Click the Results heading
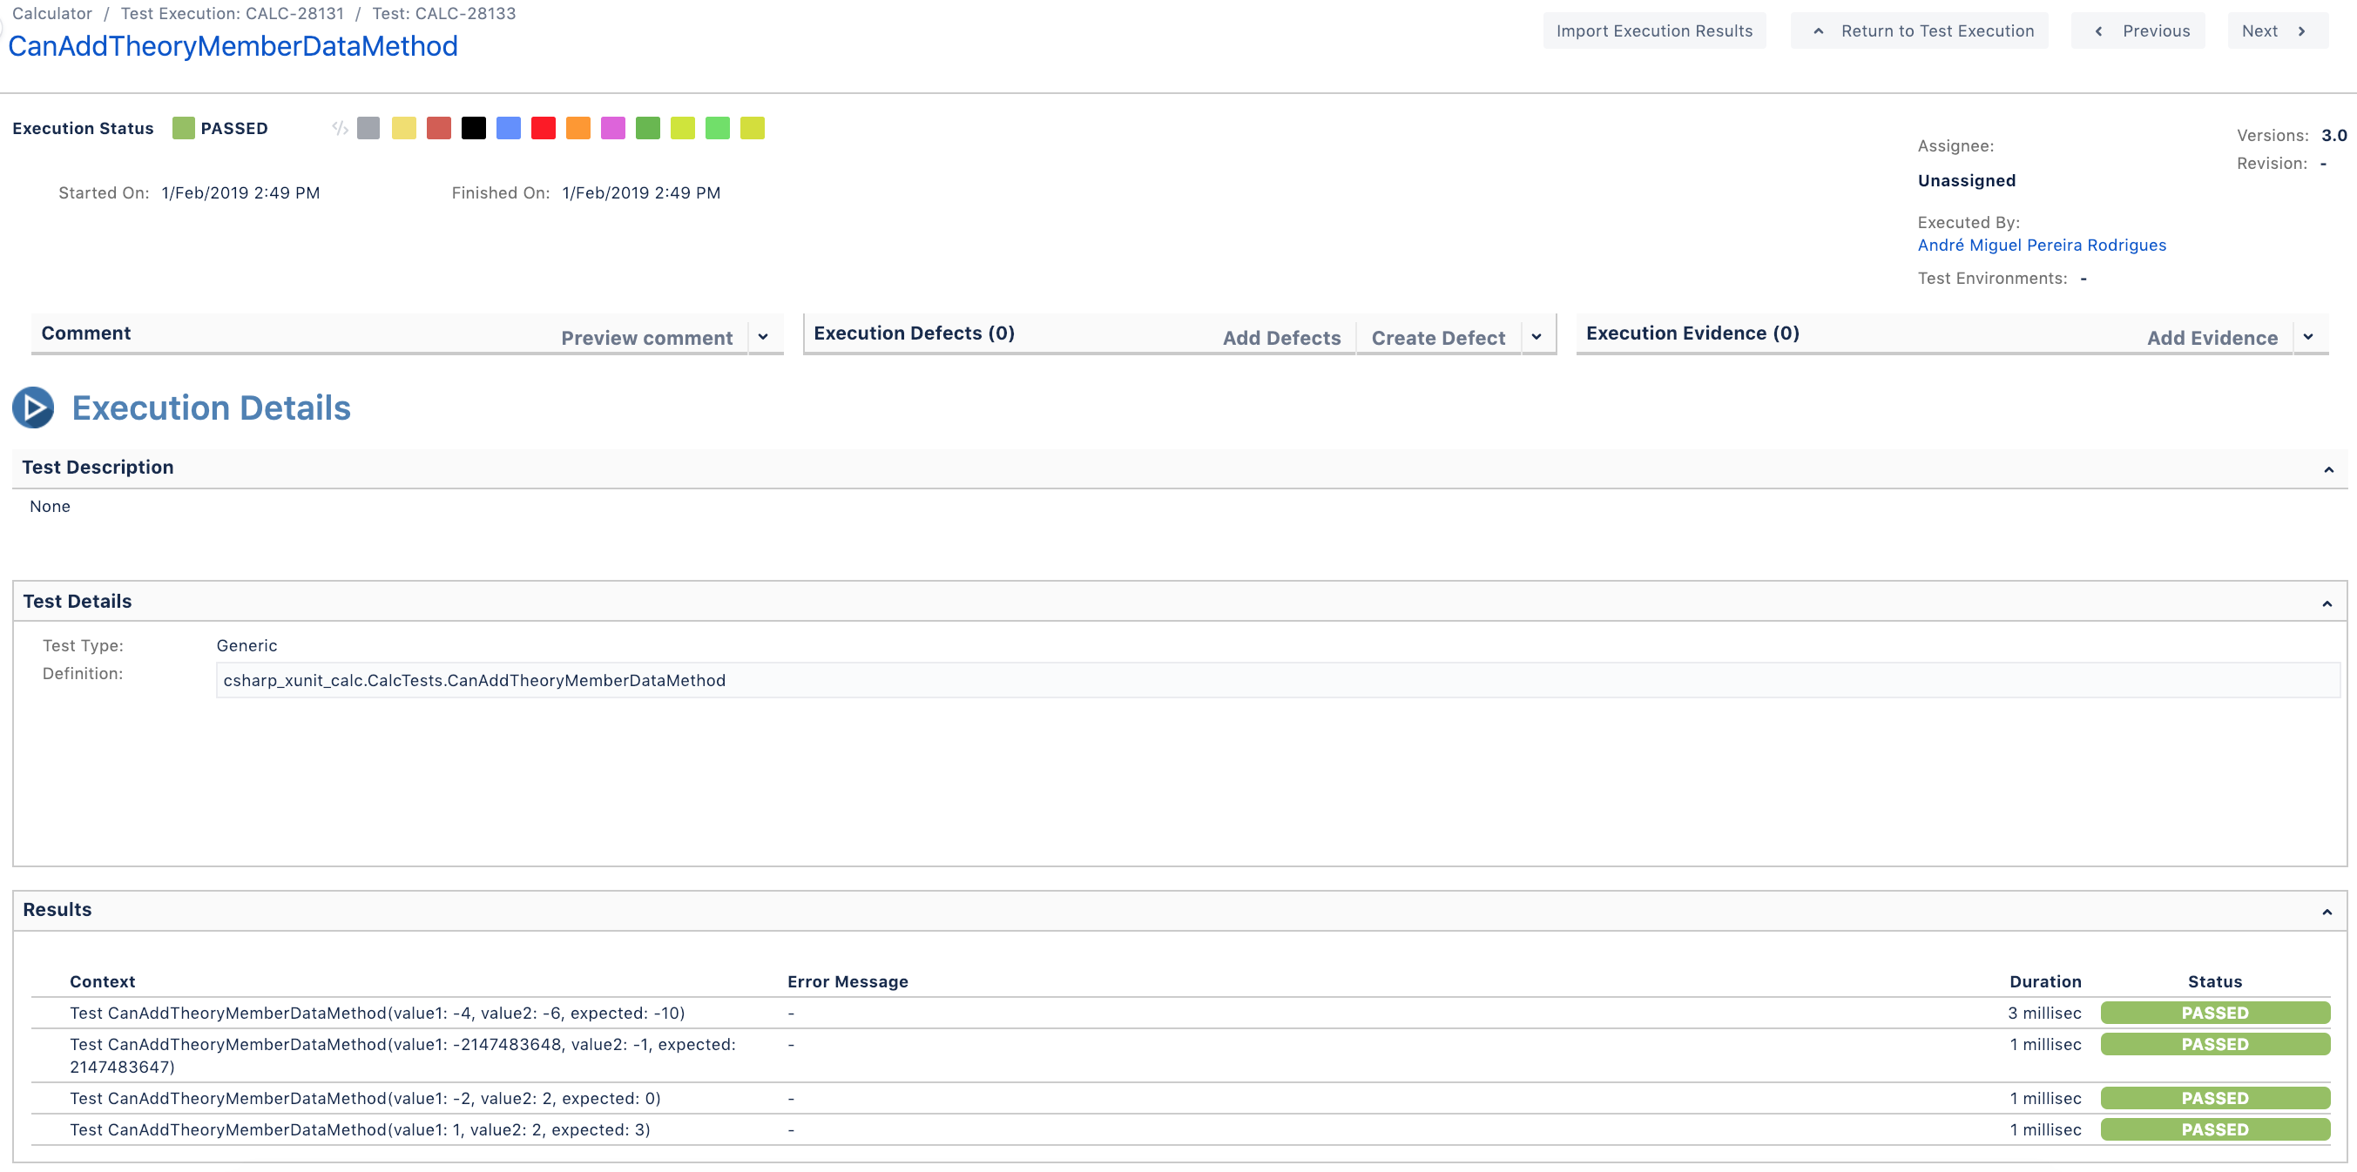 click(57, 909)
